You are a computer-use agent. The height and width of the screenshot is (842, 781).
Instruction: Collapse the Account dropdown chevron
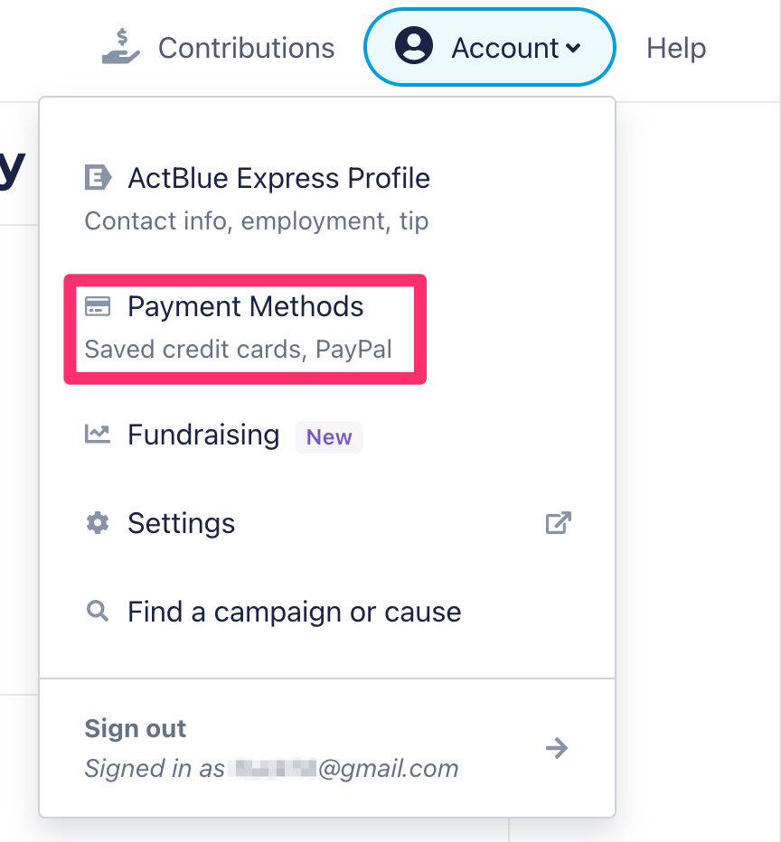(x=573, y=48)
